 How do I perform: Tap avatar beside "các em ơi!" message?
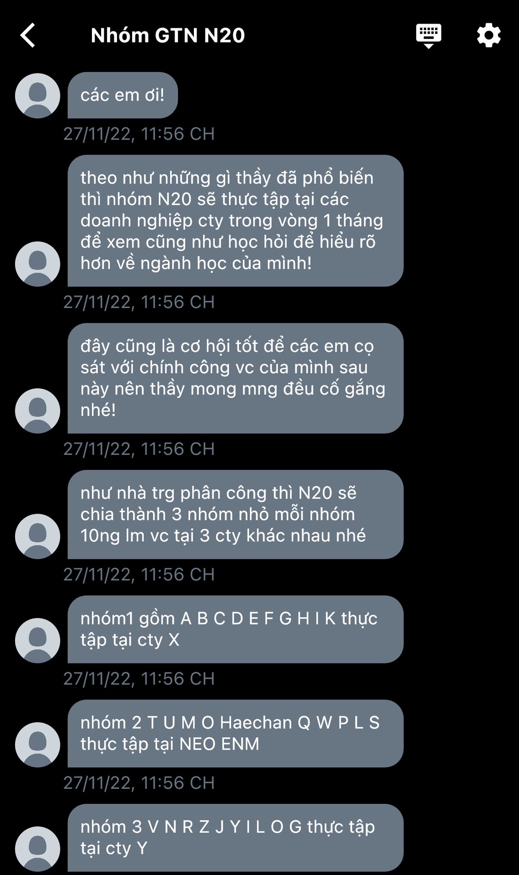(x=37, y=96)
